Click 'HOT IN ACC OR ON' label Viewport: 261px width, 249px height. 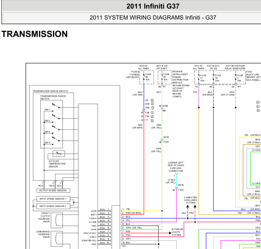(x=213, y=67)
